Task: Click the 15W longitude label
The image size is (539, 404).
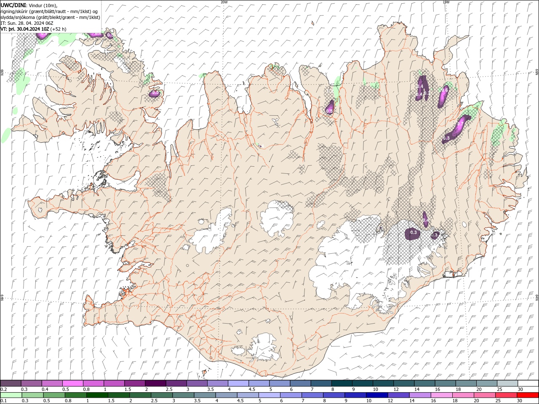Action: [x=446, y=2]
